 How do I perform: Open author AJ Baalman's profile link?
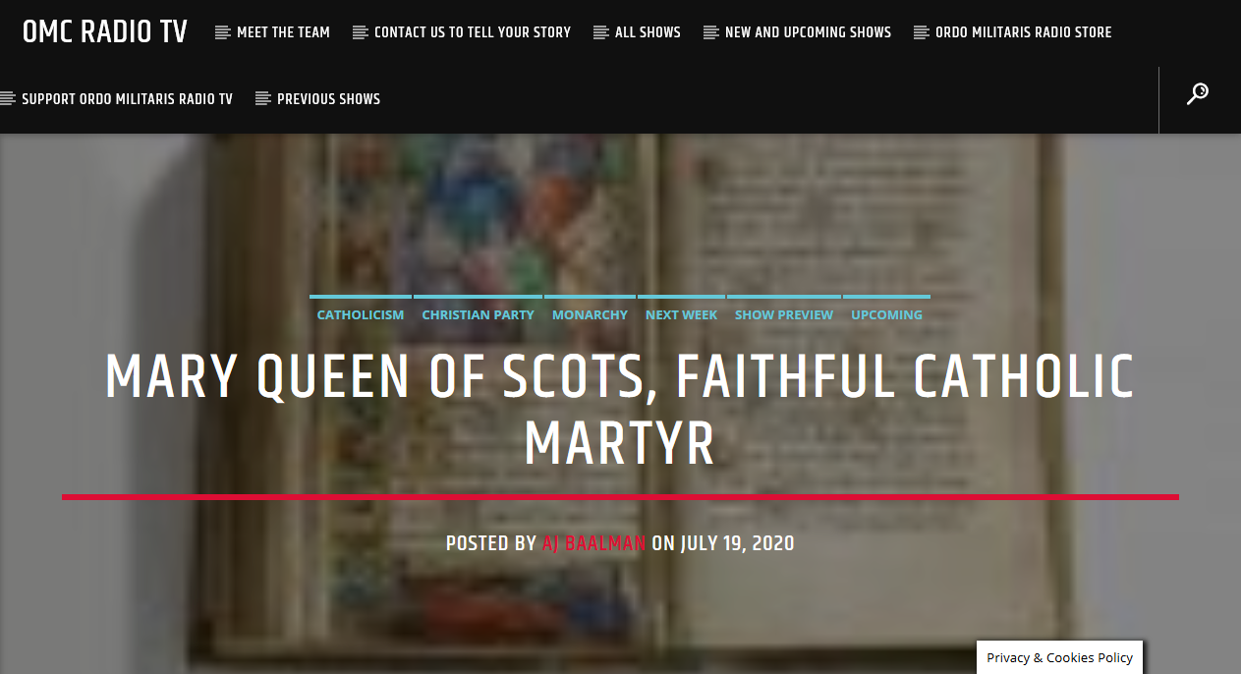593,543
